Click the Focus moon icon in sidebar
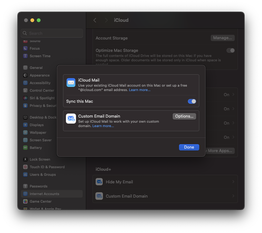The width and height of the screenshot is (262, 233). tap(25, 48)
